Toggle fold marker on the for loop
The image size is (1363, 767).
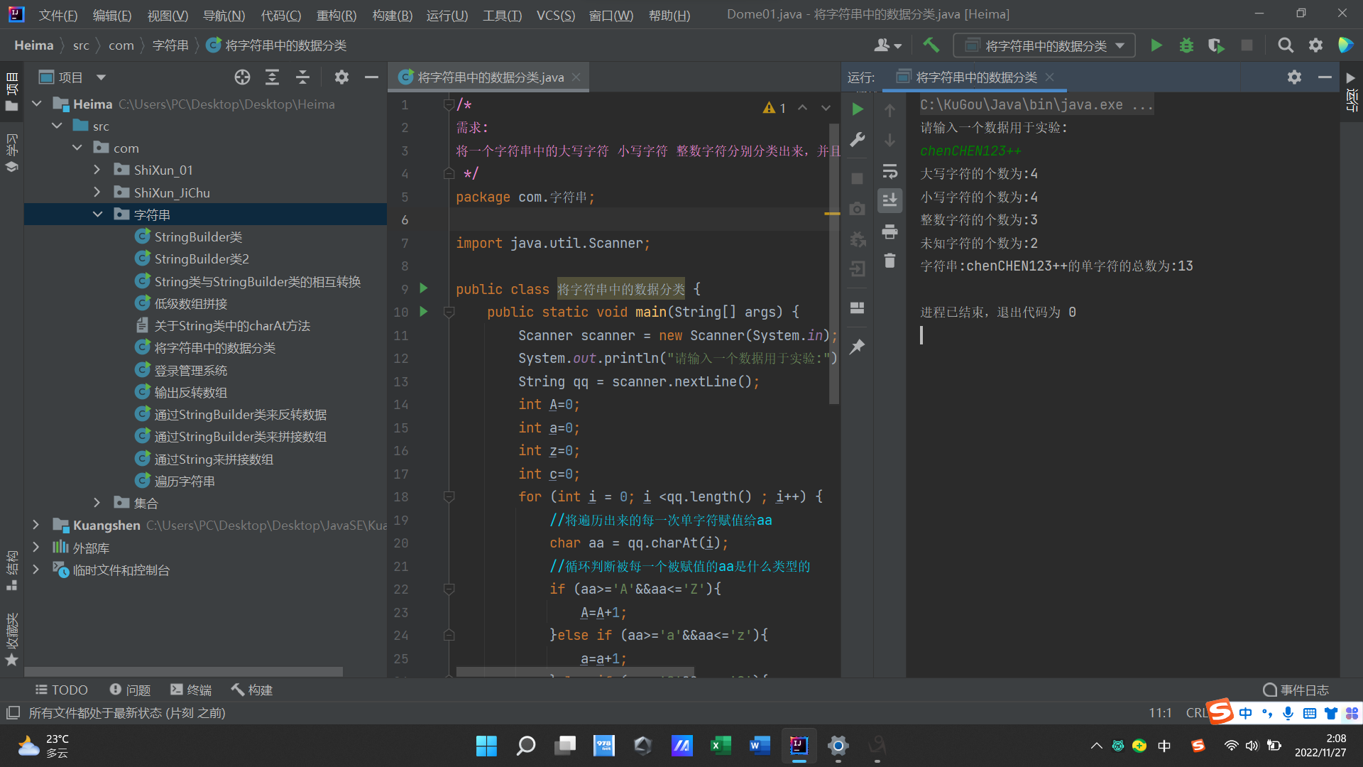click(x=449, y=497)
